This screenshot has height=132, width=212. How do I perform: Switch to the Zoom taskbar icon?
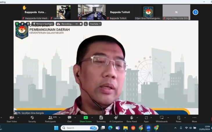click(x=148, y=128)
